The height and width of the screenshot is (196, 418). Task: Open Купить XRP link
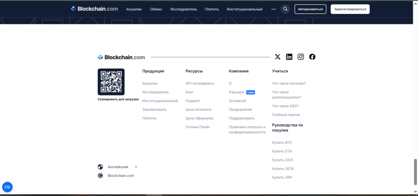pos(282,177)
